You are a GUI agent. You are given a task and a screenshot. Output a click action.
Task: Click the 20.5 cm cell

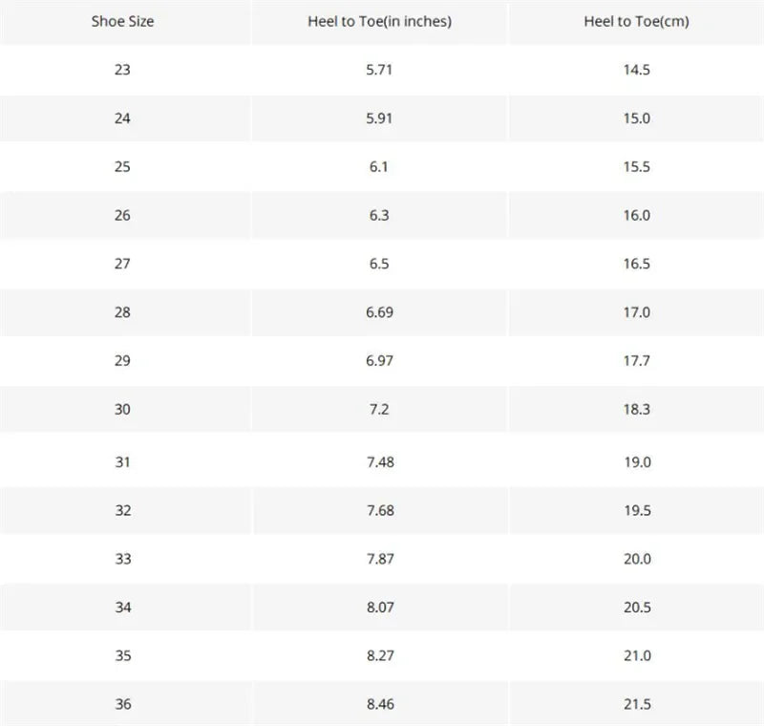[636, 608]
